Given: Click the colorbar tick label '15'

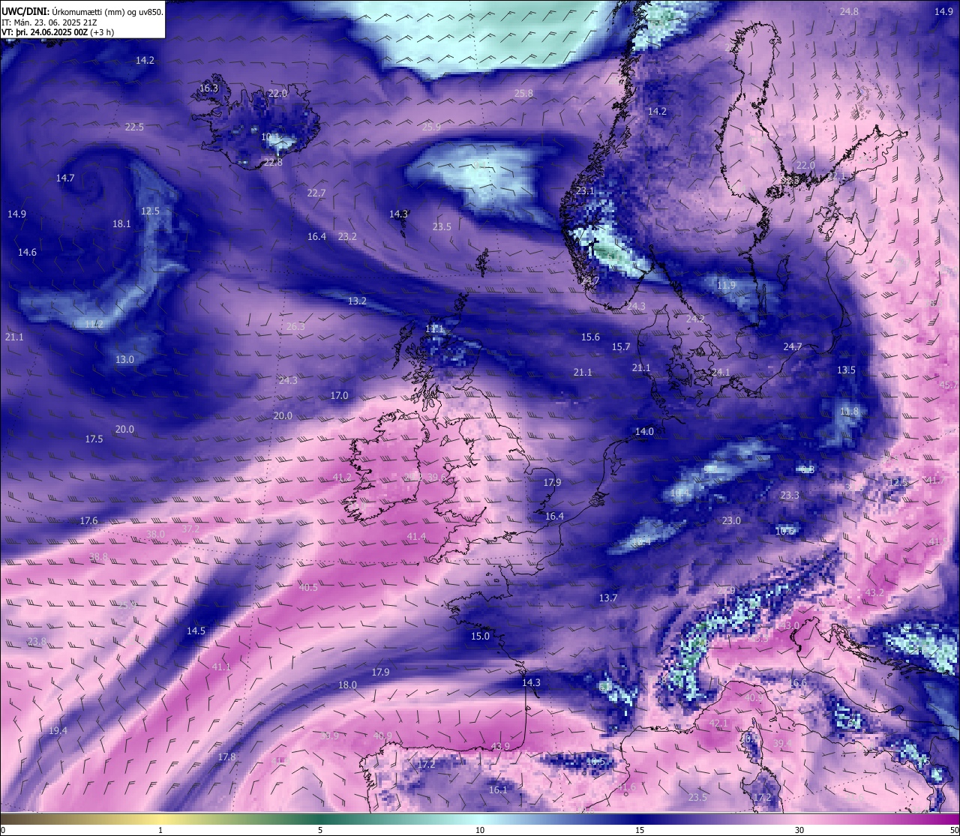Looking at the screenshot, I should click(640, 830).
